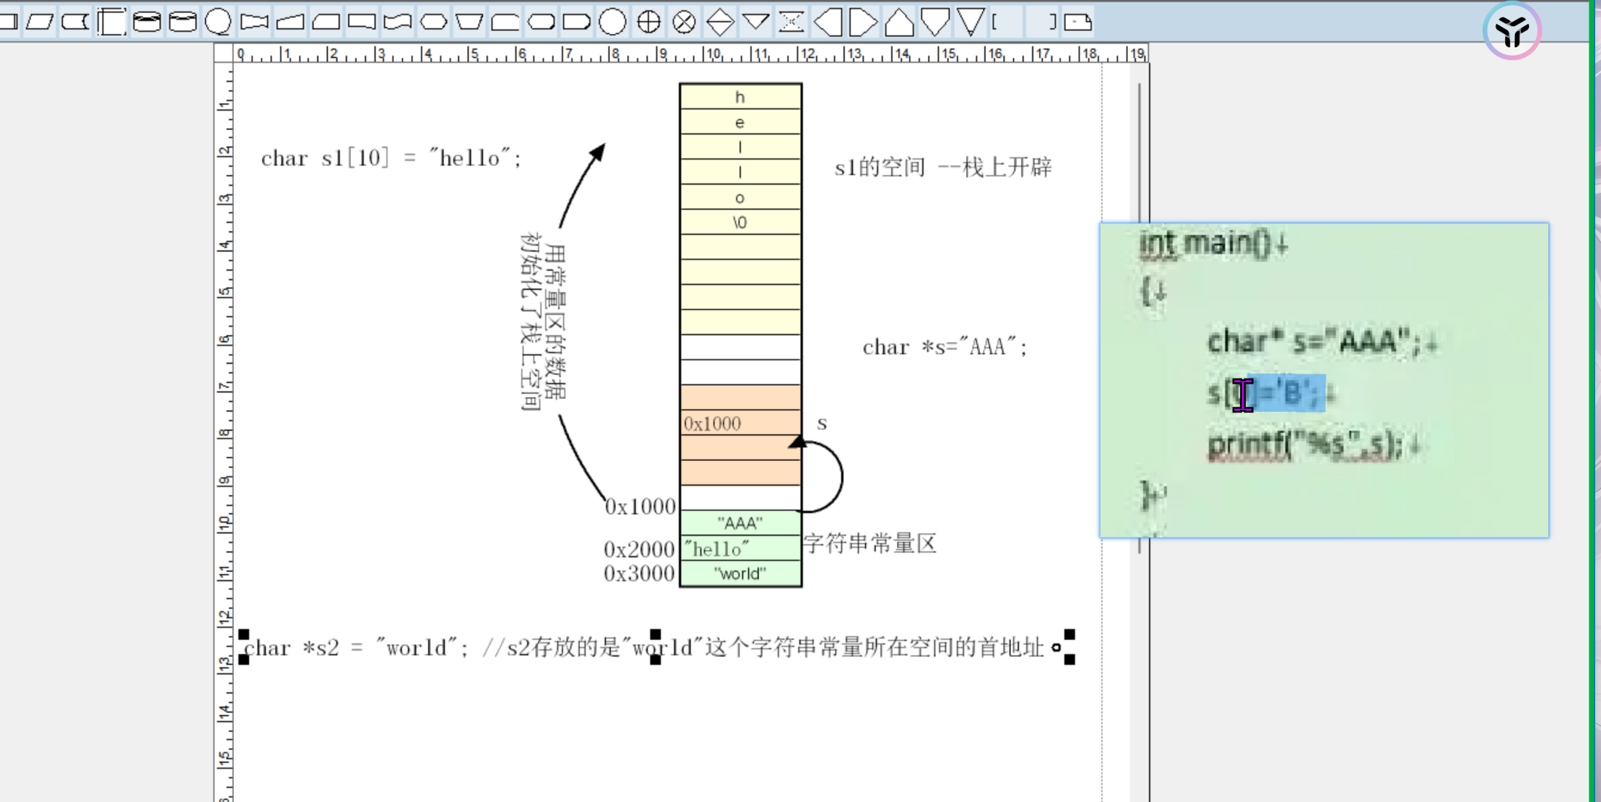Select the parallelogram data shape
The height and width of the screenshot is (802, 1601).
[x=40, y=22]
